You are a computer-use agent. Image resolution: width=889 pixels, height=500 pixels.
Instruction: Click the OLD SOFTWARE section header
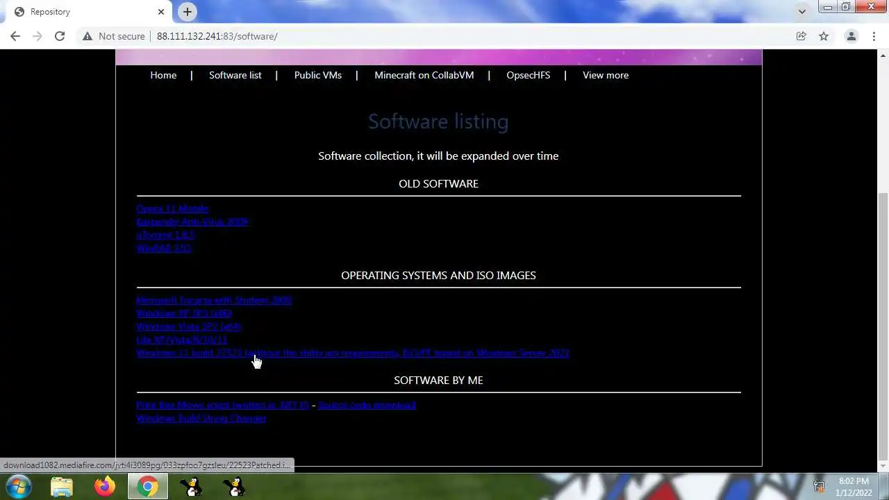coord(438,183)
